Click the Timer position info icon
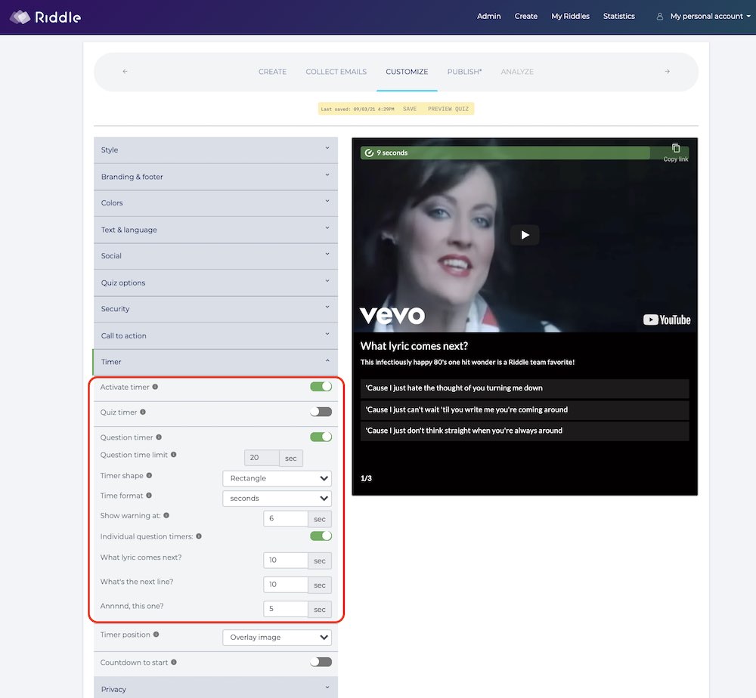The height and width of the screenshot is (698, 756). pyautogui.click(x=156, y=635)
